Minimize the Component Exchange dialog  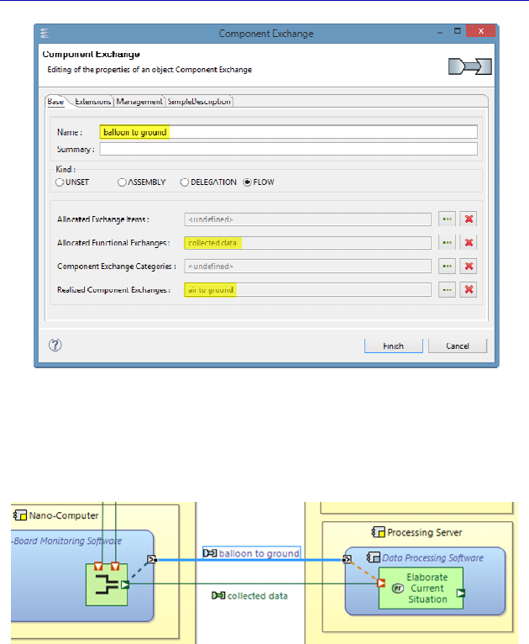point(440,32)
